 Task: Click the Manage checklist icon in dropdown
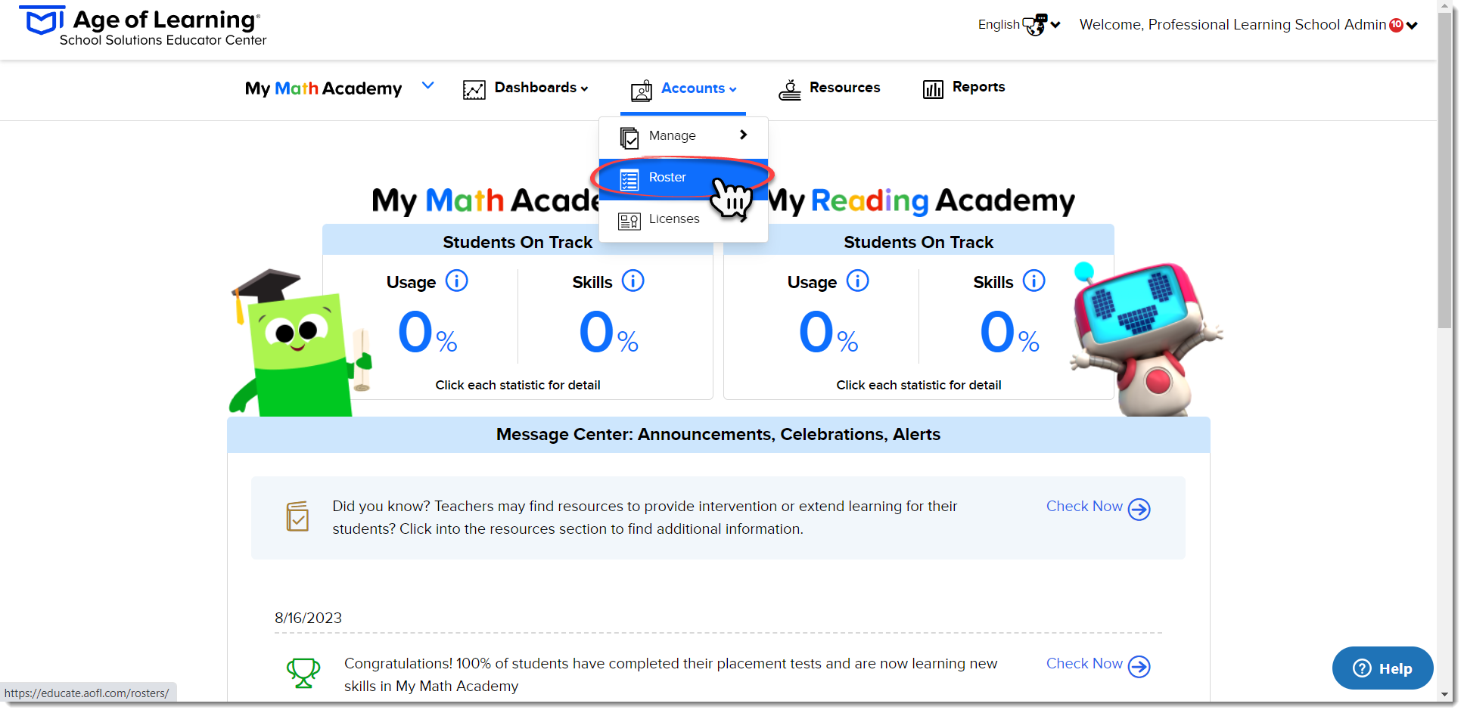(x=629, y=138)
